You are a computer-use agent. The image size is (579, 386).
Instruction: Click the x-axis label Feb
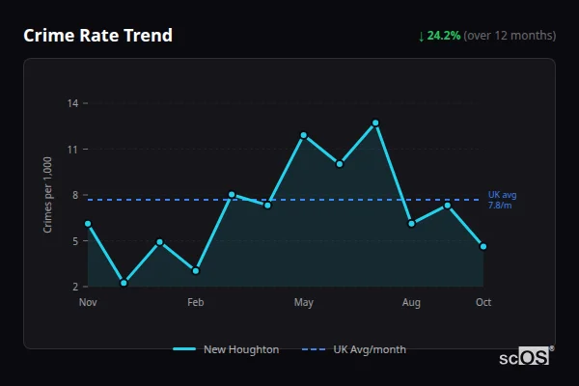(196, 302)
